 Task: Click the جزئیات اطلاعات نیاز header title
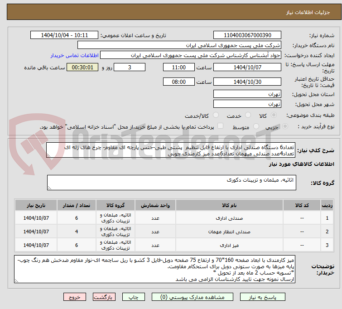308,12
